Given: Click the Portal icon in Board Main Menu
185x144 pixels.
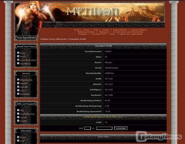Looking at the screenshot, I should [18, 53].
